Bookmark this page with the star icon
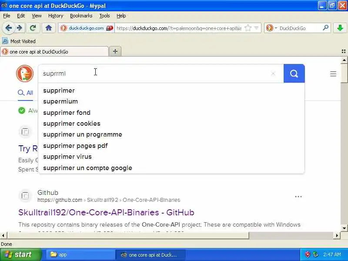Image resolution: width=348 pixels, height=261 pixels. pyautogui.click(x=248, y=28)
